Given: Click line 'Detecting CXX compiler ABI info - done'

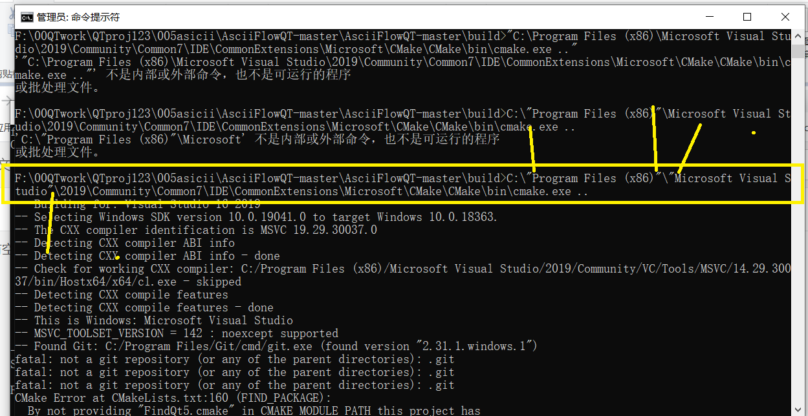Looking at the screenshot, I should click(x=147, y=256).
